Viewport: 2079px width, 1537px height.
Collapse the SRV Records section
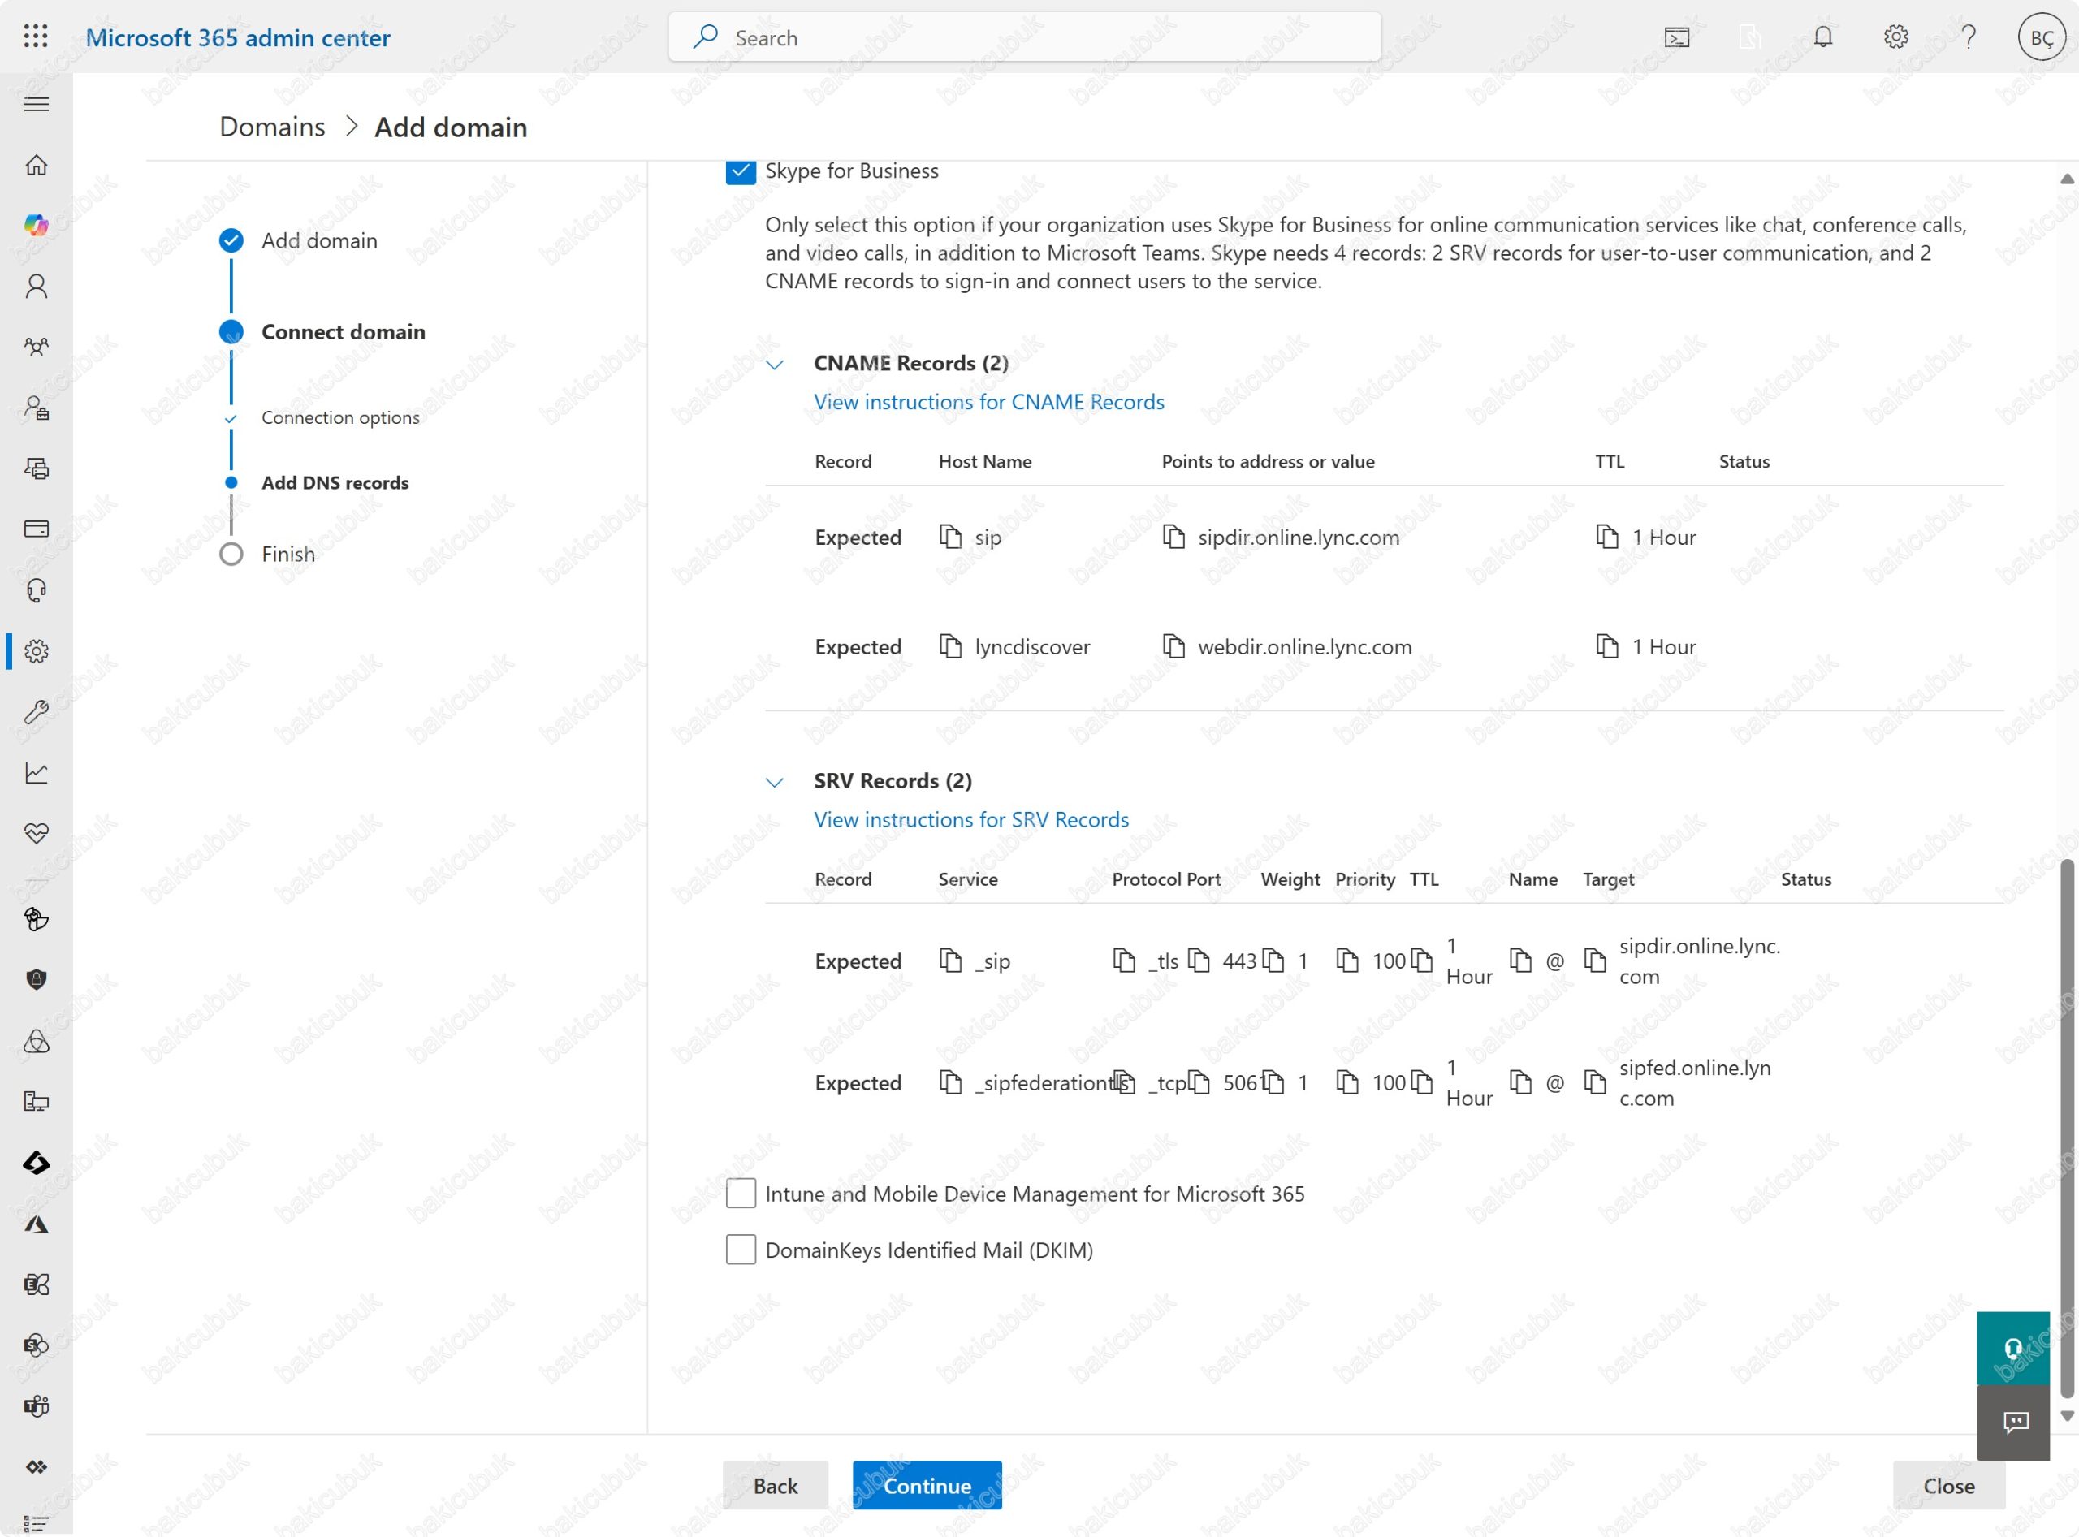pos(774,782)
